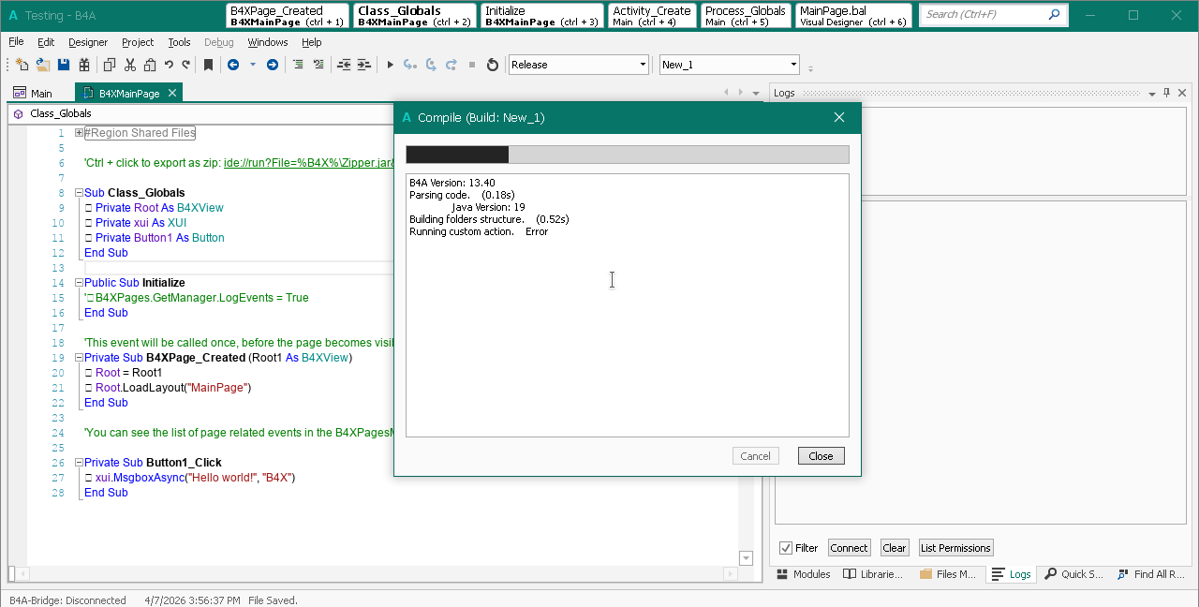Toggle the Bookmark toolbar icon
This screenshot has width=1199, height=607.
208,65
